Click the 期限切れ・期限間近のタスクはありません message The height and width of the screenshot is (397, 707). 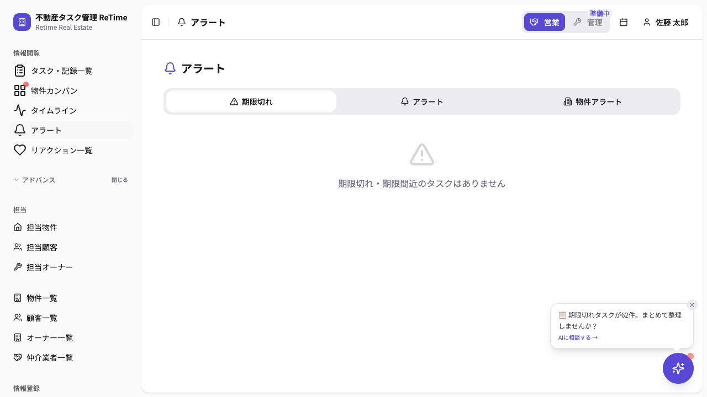tap(422, 184)
